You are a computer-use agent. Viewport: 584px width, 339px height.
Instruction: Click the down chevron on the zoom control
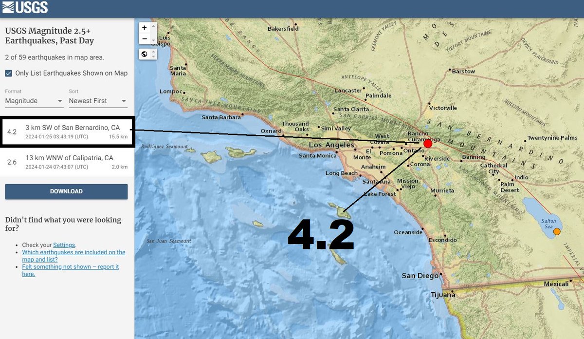click(x=153, y=40)
